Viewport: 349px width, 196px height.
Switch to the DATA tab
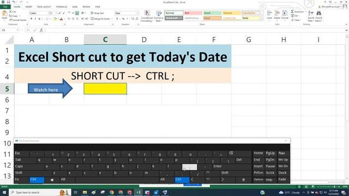75,7
